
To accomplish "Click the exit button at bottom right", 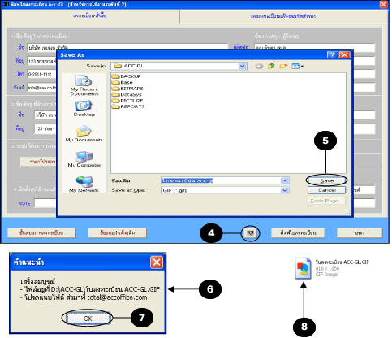I will [360, 232].
